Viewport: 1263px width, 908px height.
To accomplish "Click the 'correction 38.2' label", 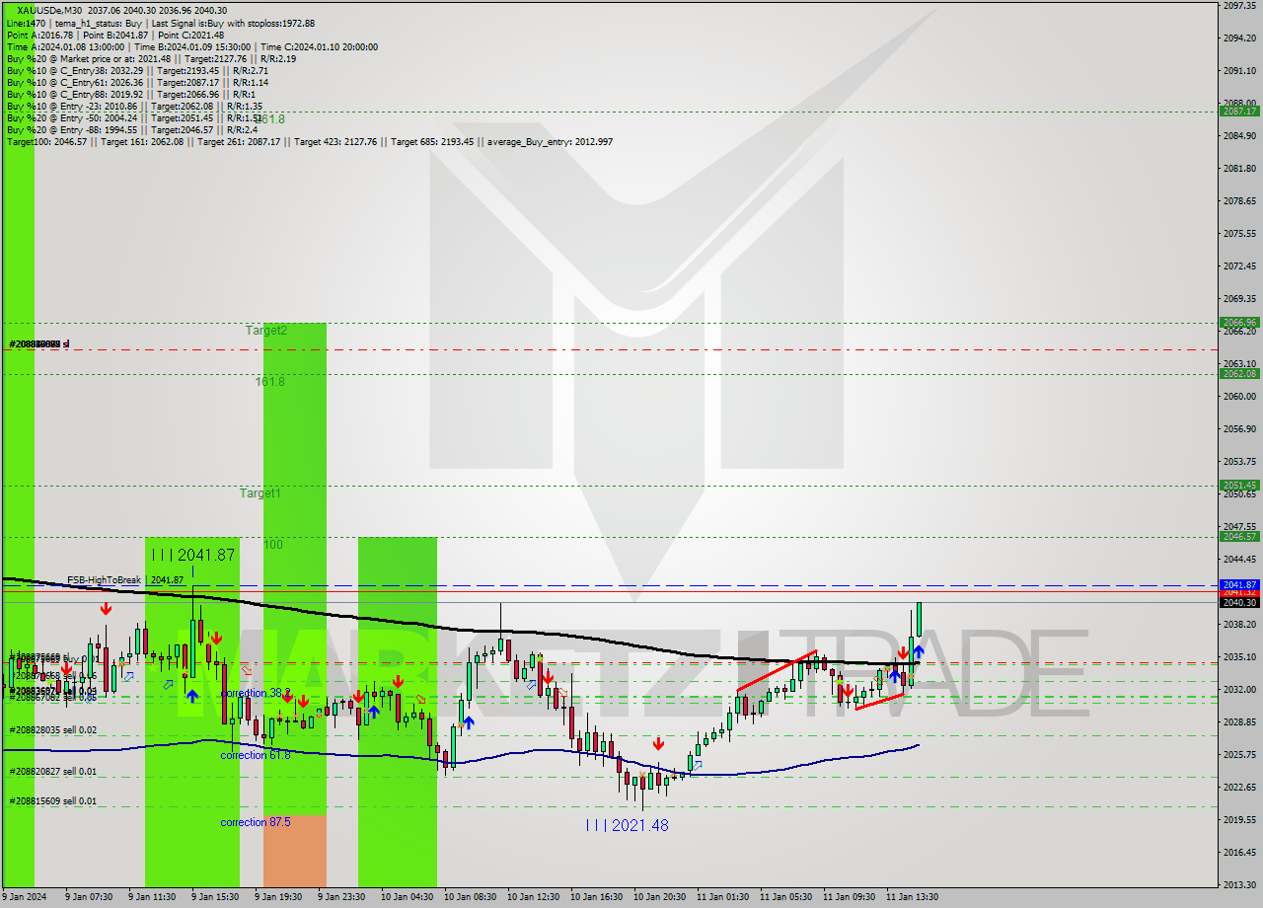I will (x=255, y=693).
